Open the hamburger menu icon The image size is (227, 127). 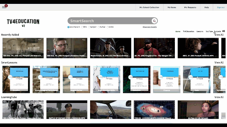pyautogui.click(x=4, y=7)
